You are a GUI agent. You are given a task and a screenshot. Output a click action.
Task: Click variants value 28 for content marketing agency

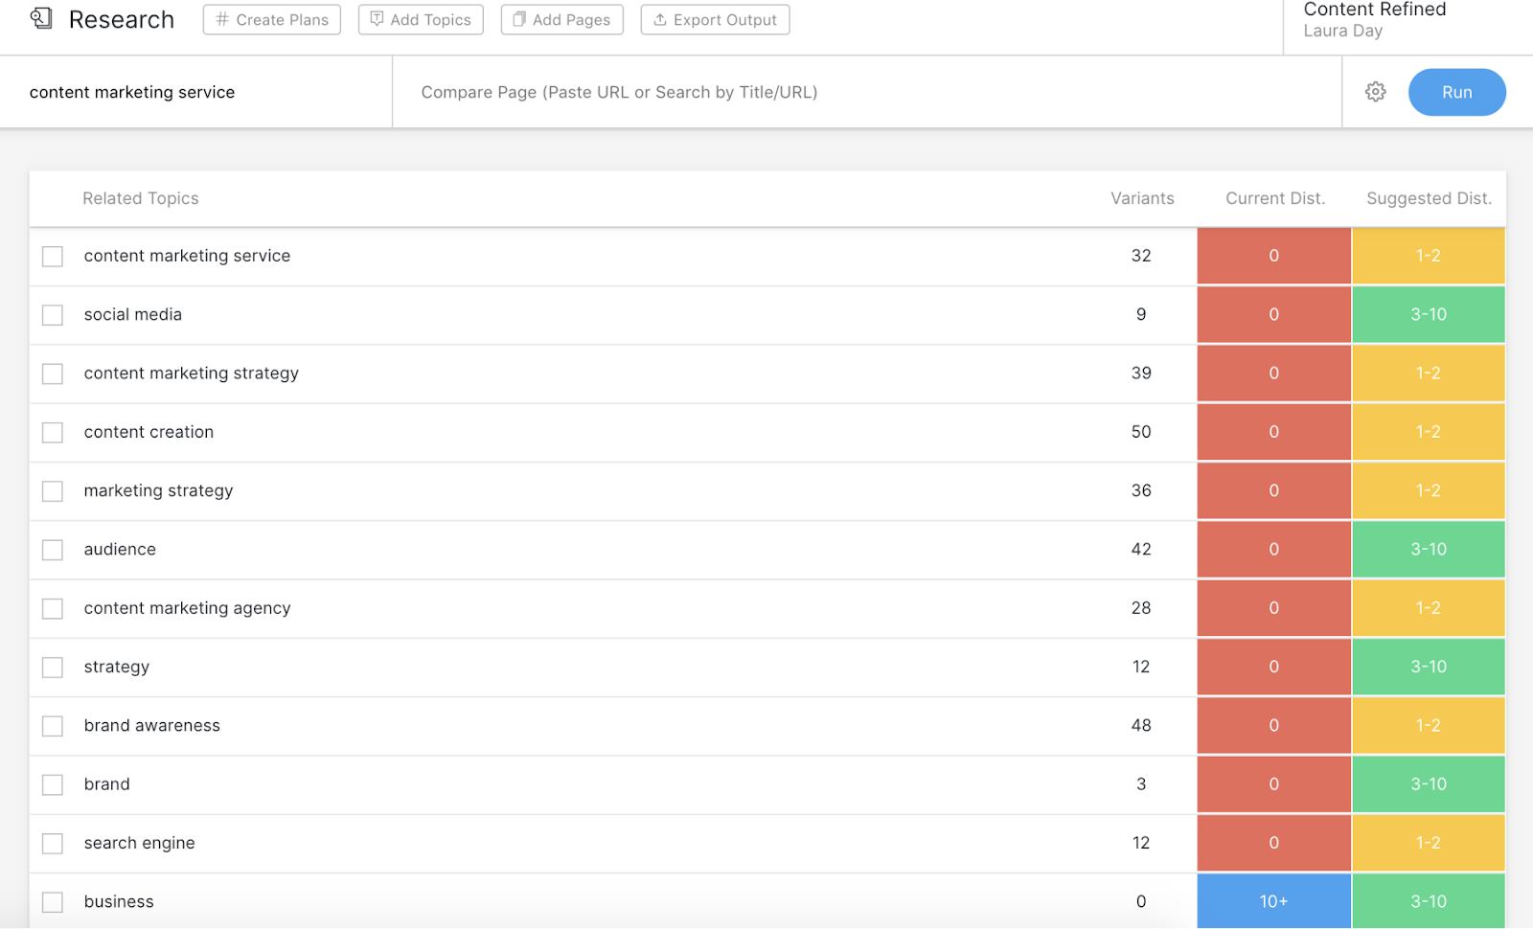(x=1141, y=607)
